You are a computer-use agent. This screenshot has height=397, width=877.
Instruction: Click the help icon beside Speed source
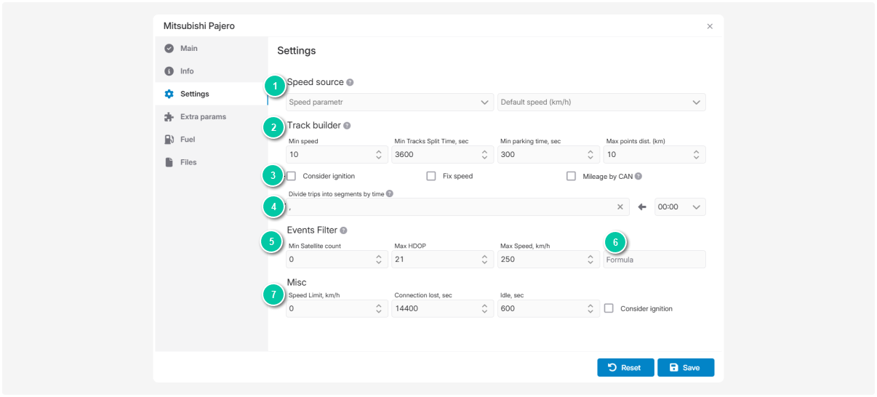350,83
